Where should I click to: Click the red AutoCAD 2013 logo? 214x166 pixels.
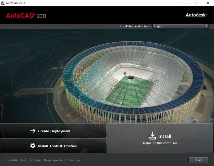(x=26, y=16)
